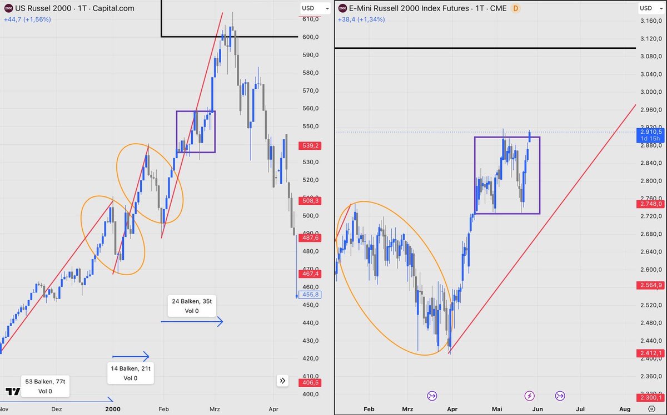Image resolution: width=667 pixels, height=415 pixels.
Task: Click the 'US Russel 2000 · 1T · Capital.com' title
Action: 74,8
